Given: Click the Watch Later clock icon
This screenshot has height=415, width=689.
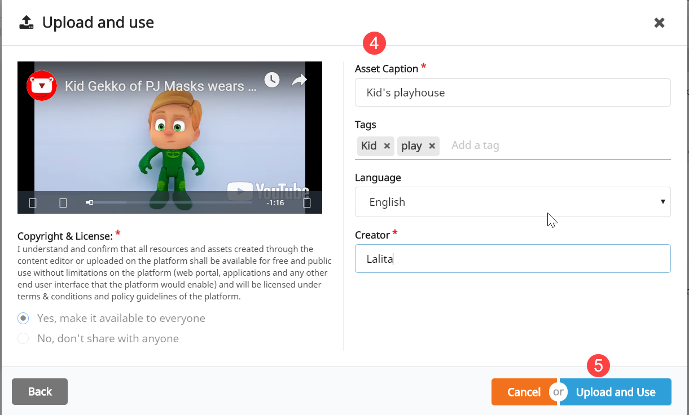Looking at the screenshot, I should point(272,80).
